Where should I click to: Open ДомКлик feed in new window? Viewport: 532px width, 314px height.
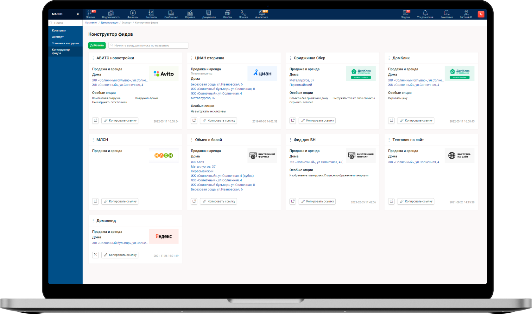click(391, 120)
